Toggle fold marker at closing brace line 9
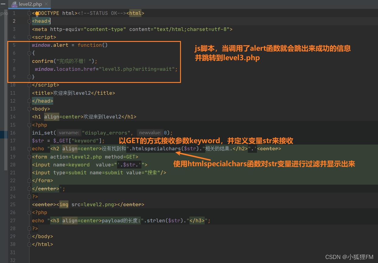 (x=29, y=77)
